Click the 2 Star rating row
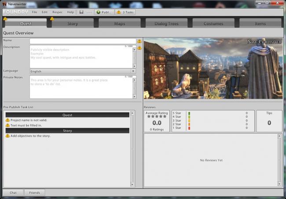286x199 pixels. [210, 124]
